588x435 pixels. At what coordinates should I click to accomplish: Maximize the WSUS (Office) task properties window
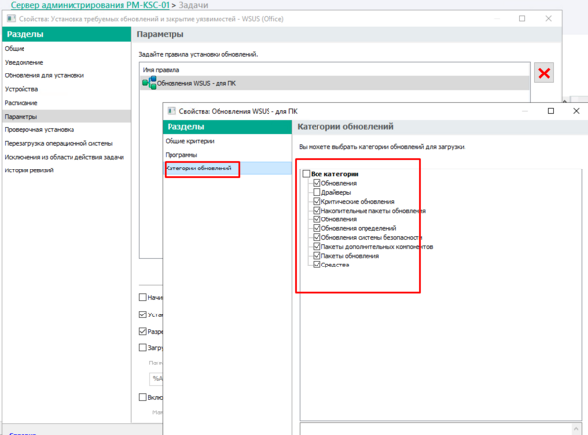click(x=522, y=18)
